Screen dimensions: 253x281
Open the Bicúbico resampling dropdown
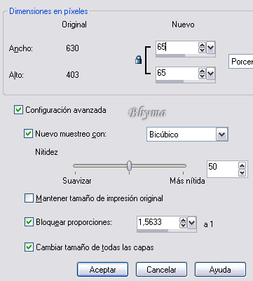click(x=221, y=135)
